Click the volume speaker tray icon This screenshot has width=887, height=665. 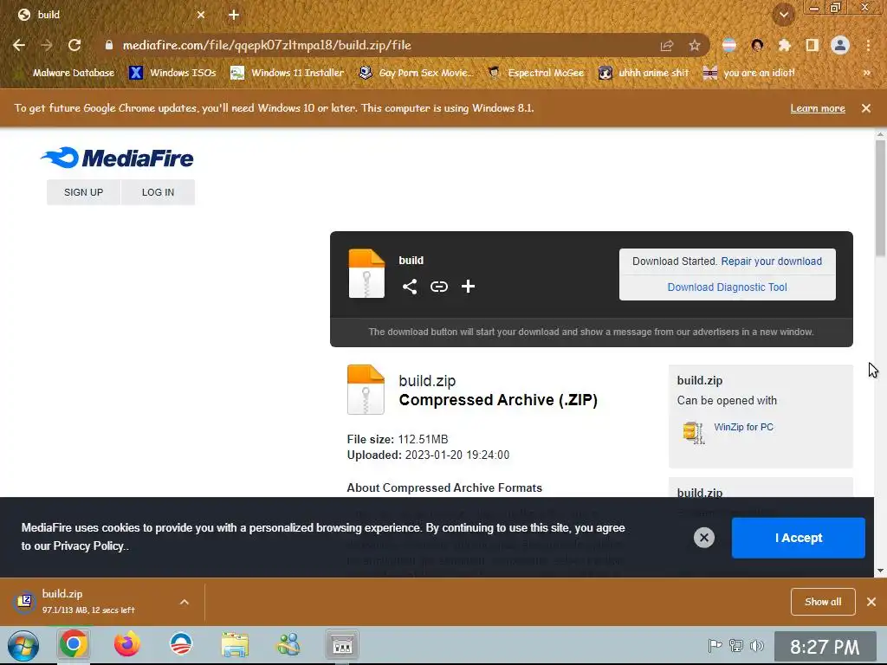tap(756, 645)
